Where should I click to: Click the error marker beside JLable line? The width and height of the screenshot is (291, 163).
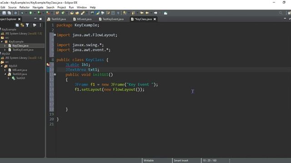tap(48, 65)
